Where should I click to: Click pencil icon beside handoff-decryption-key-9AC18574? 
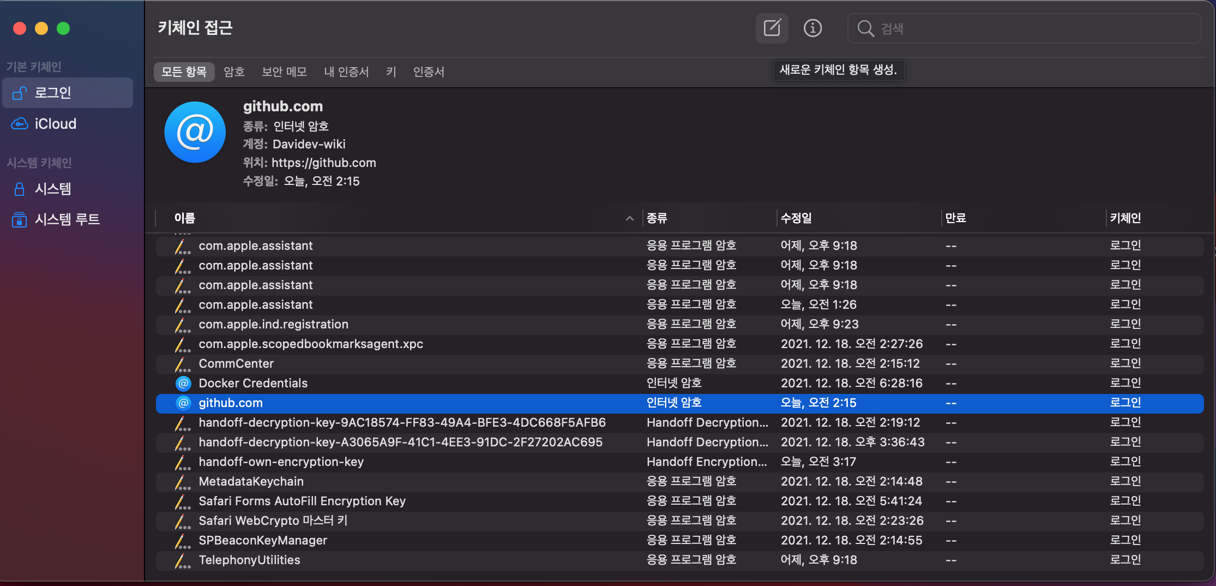point(183,423)
